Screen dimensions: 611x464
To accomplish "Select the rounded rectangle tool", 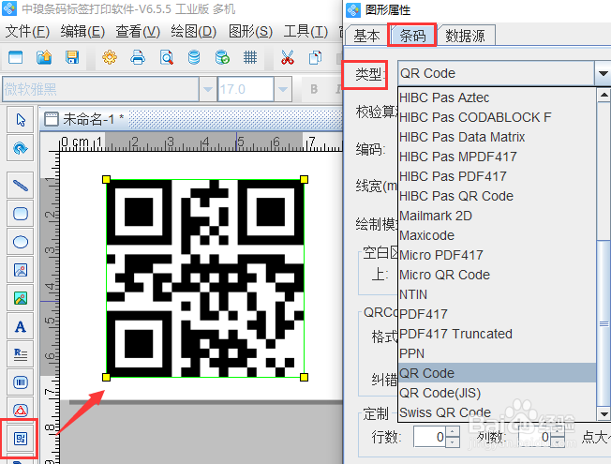I will [21, 214].
